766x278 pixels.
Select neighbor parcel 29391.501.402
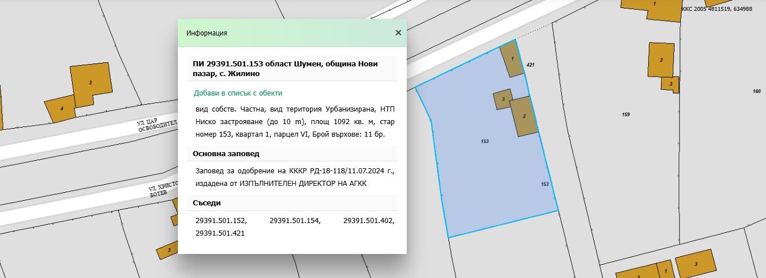[369, 220]
